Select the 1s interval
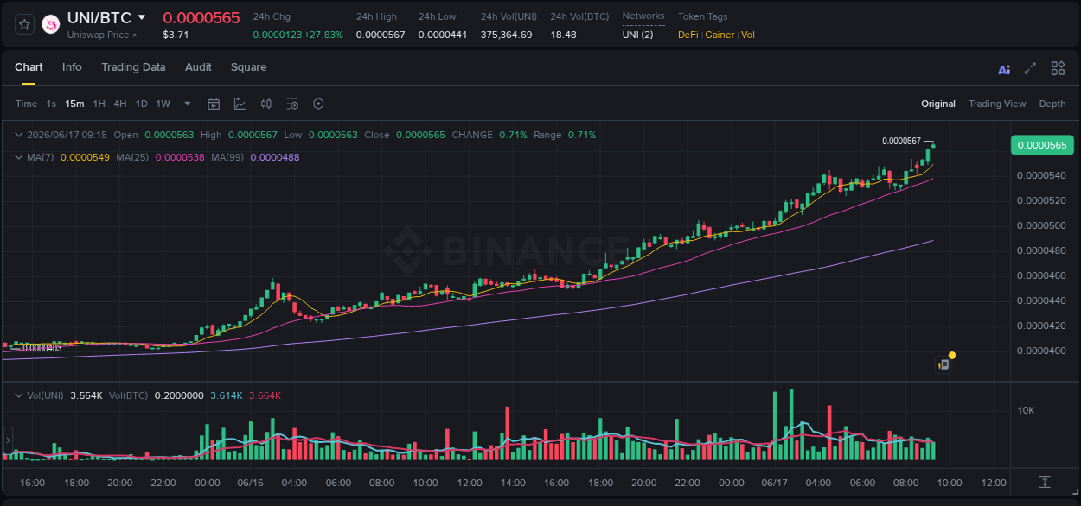This screenshot has height=506, width=1081. click(51, 104)
